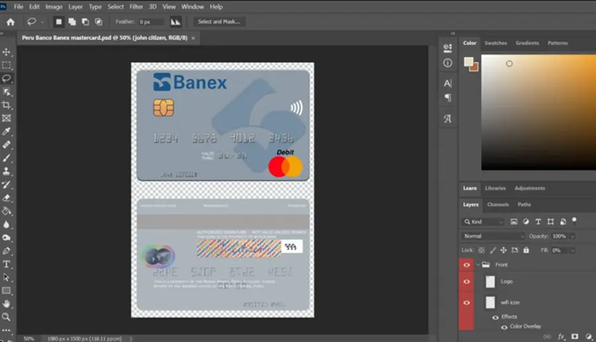This screenshot has width=596, height=342.
Task: Select the Horizontal Type tool
Action: [7, 264]
